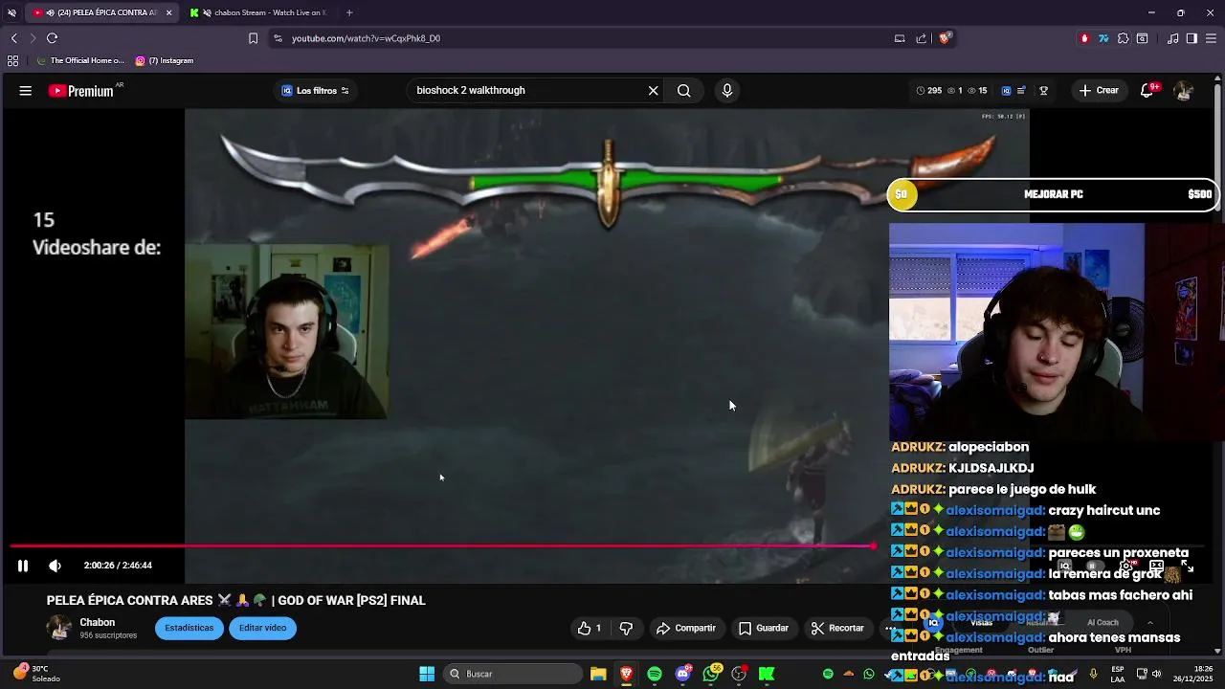
Task: Pause the video with the player control
Action: 23,566
